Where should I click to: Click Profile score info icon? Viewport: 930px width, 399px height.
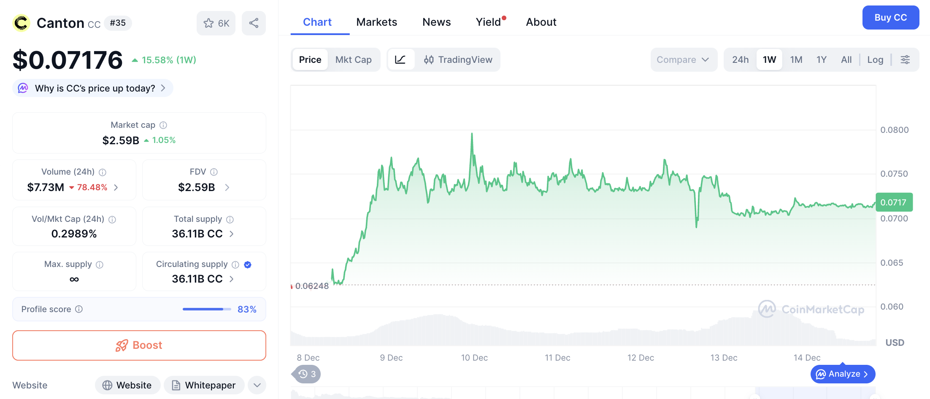coord(79,309)
